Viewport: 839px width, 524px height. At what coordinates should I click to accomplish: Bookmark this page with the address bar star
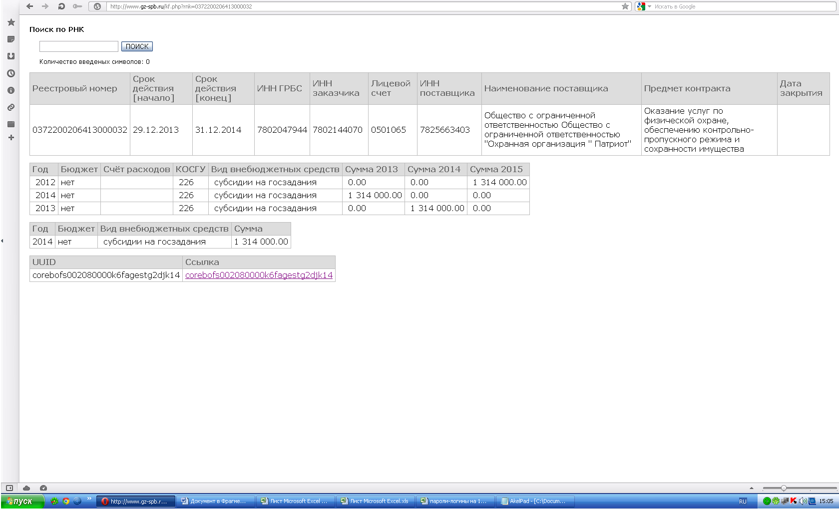click(x=625, y=6)
